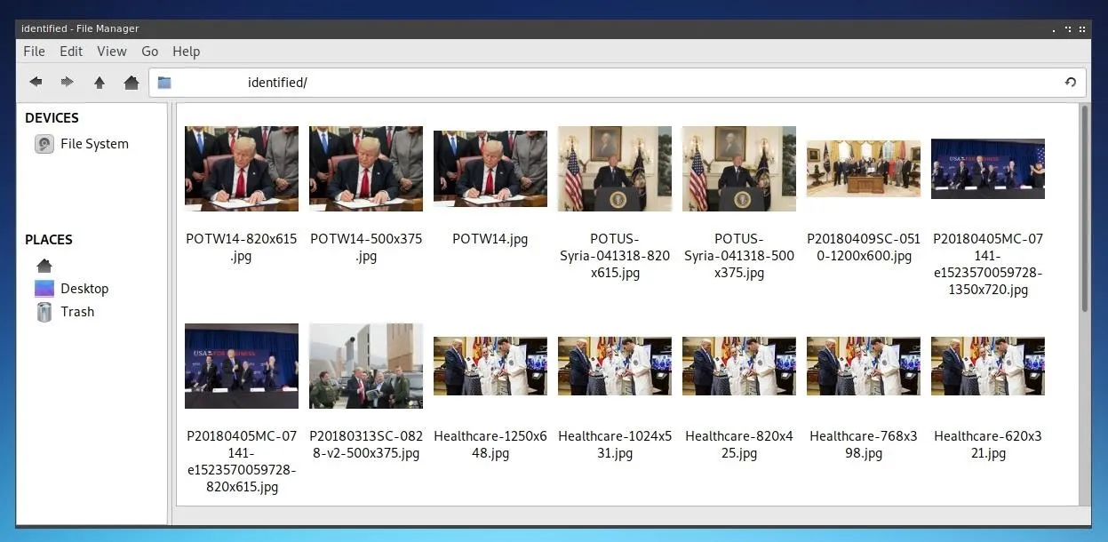Select thumbnail of P20180409SC-0510-1200x600.jpg
The height and width of the screenshot is (542, 1108).
864,169
